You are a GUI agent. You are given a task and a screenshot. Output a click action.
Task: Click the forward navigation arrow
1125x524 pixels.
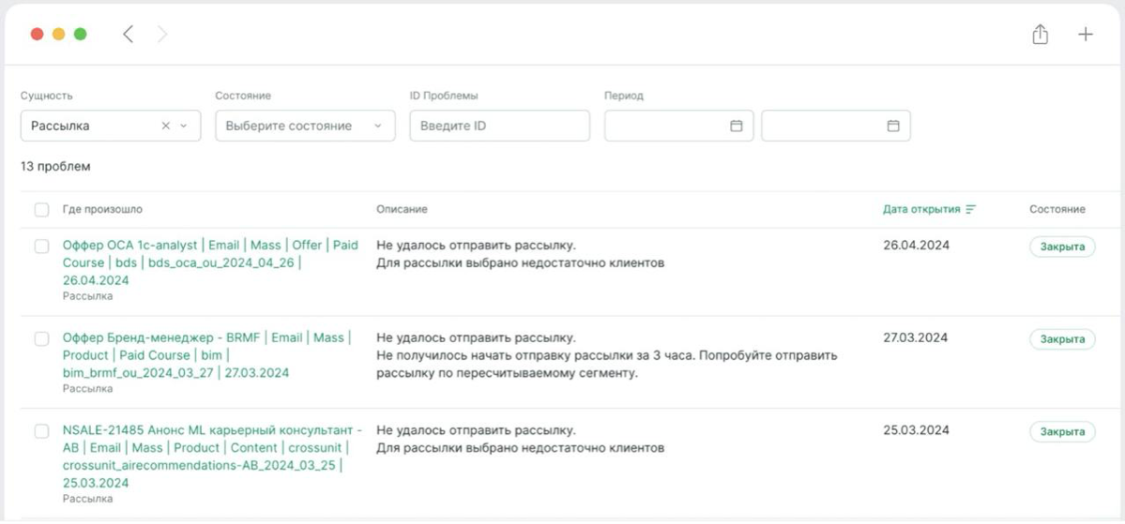click(x=162, y=35)
